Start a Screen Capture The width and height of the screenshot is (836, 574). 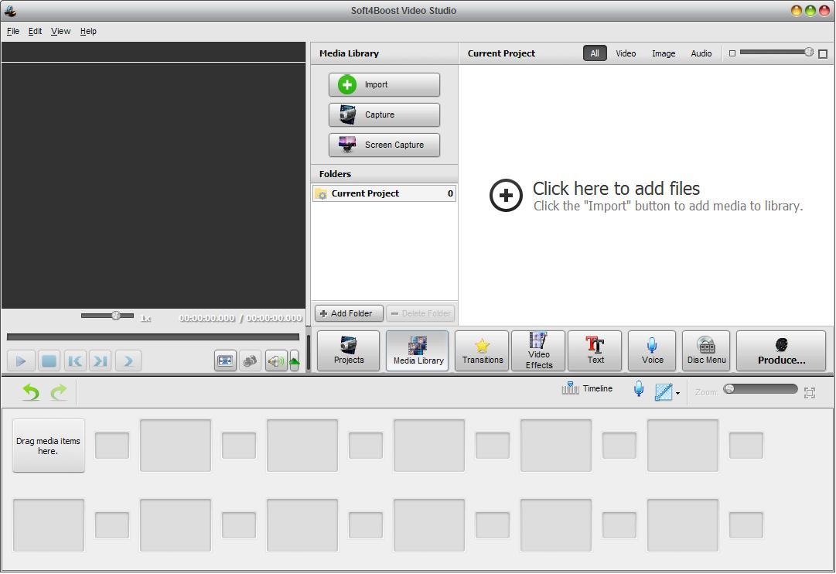(384, 145)
